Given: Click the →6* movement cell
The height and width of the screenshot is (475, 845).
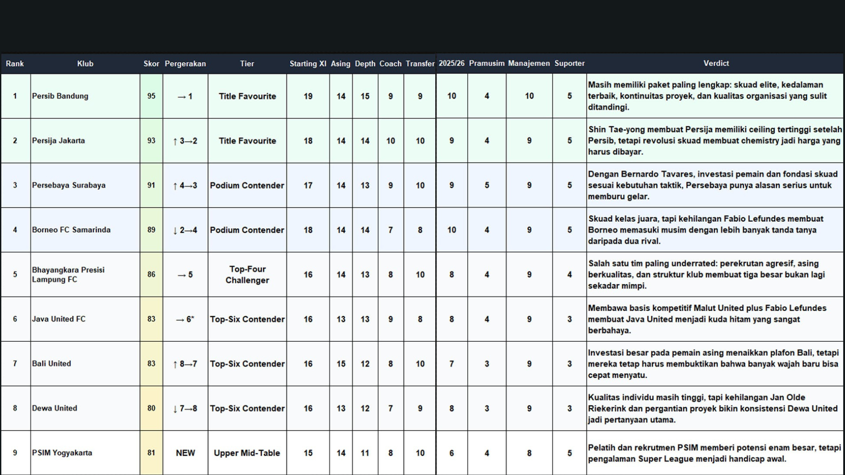Looking at the screenshot, I should click(185, 319).
